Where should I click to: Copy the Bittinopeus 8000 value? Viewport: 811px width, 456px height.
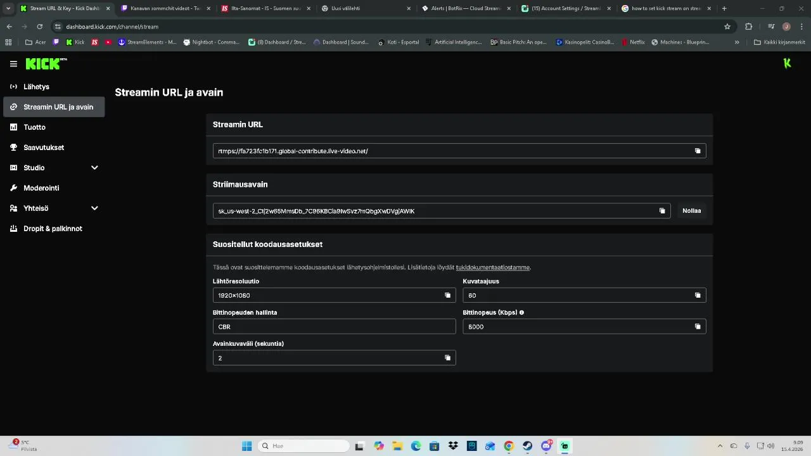point(698,327)
